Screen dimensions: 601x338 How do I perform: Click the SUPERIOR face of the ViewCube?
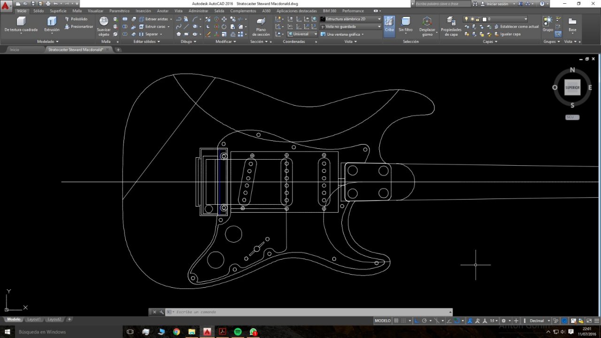572,87
